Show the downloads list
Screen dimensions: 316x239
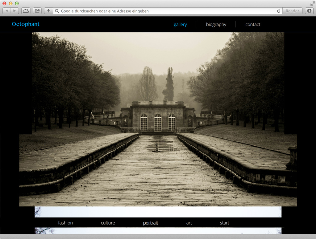[x=309, y=11]
